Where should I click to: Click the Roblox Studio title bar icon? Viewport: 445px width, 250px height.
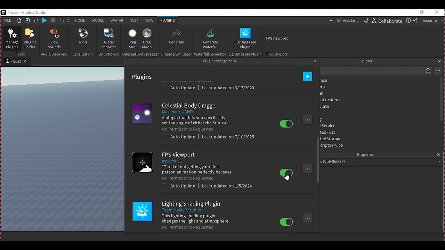point(3,12)
